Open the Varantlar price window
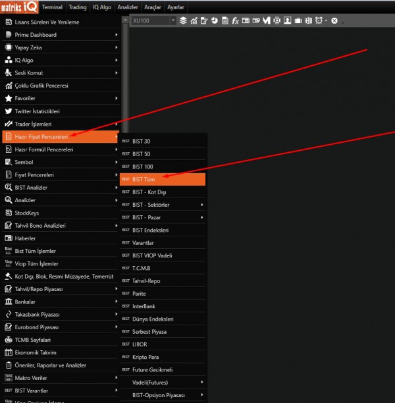Viewport: 395px width, 403px height. tap(163, 242)
